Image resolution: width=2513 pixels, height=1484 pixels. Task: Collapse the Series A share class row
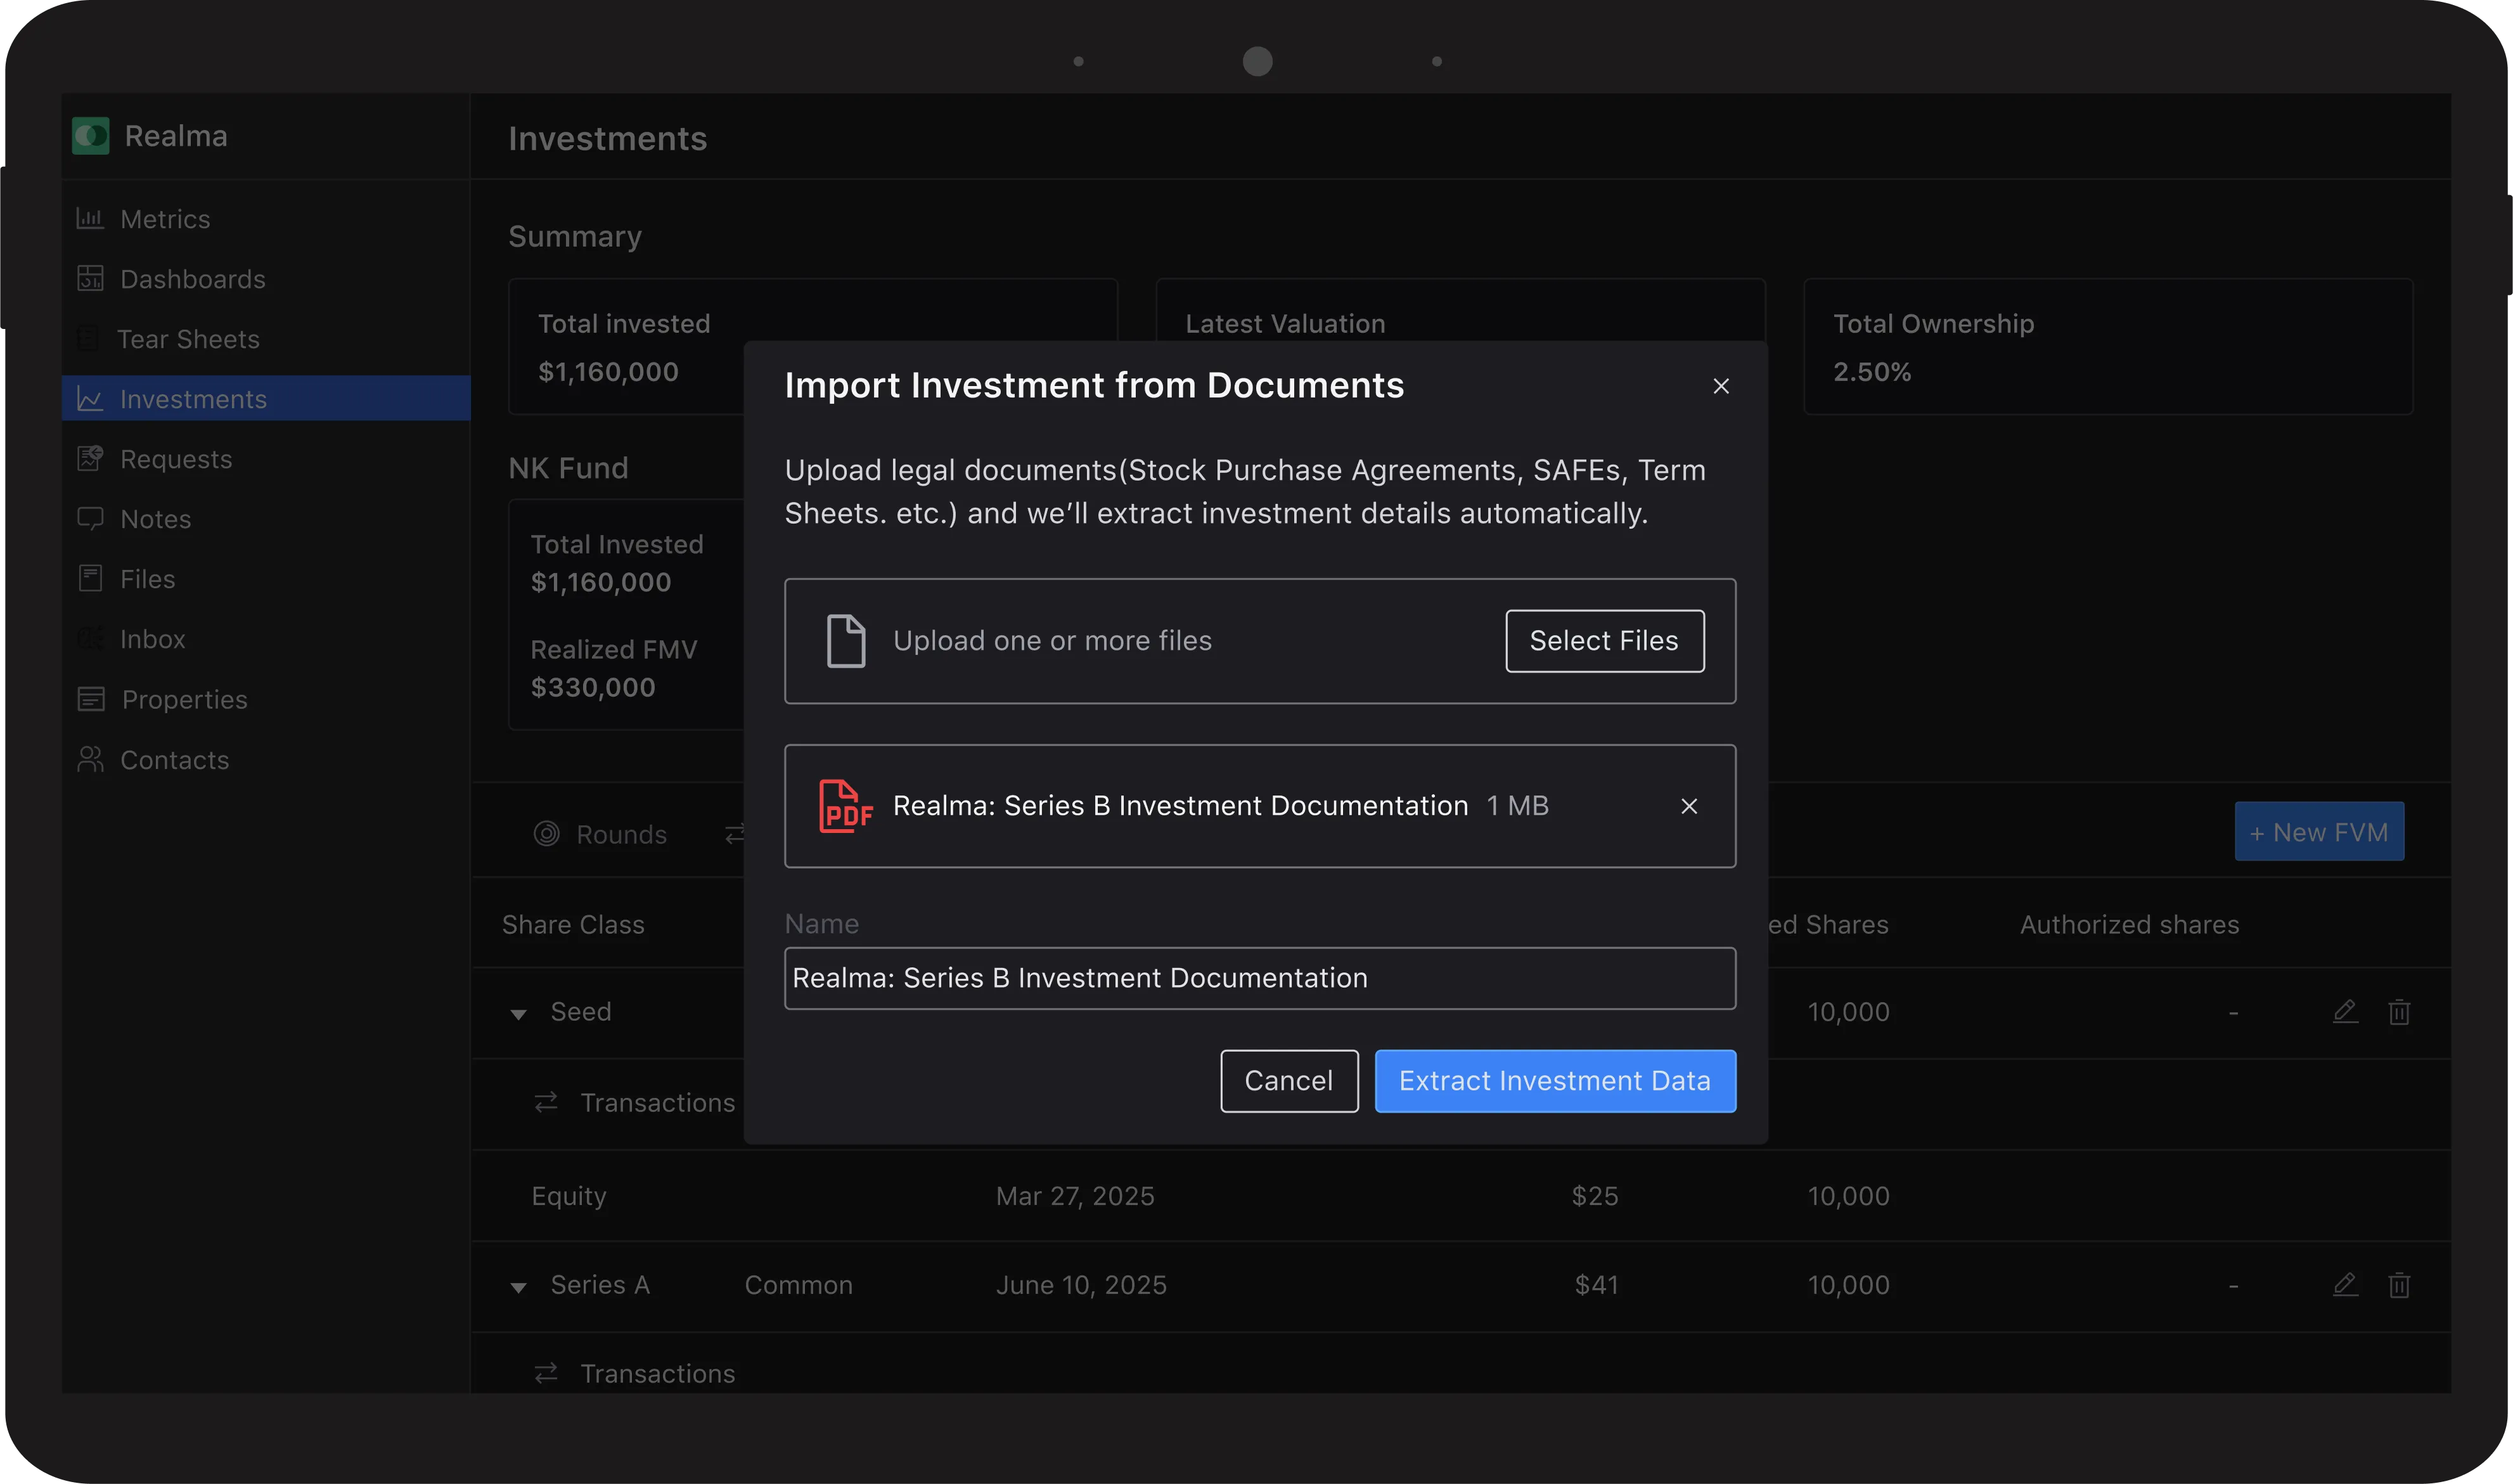point(519,1287)
